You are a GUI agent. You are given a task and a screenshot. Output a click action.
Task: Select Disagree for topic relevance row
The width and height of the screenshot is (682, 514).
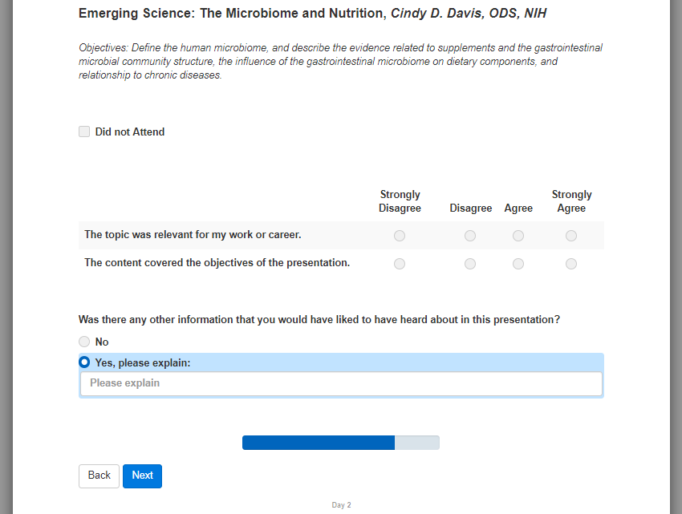470,236
